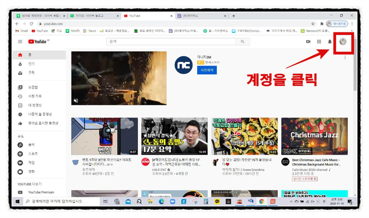Open the Among Us 벤신 video thumbnail

pos(104,136)
